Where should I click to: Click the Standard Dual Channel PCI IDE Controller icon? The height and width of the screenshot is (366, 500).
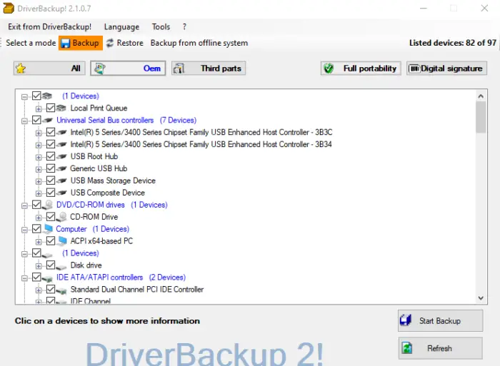[61, 290]
